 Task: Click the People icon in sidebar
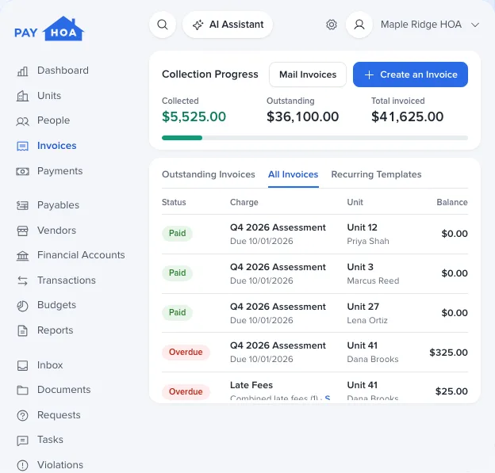pyautogui.click(x=22, y=121)
